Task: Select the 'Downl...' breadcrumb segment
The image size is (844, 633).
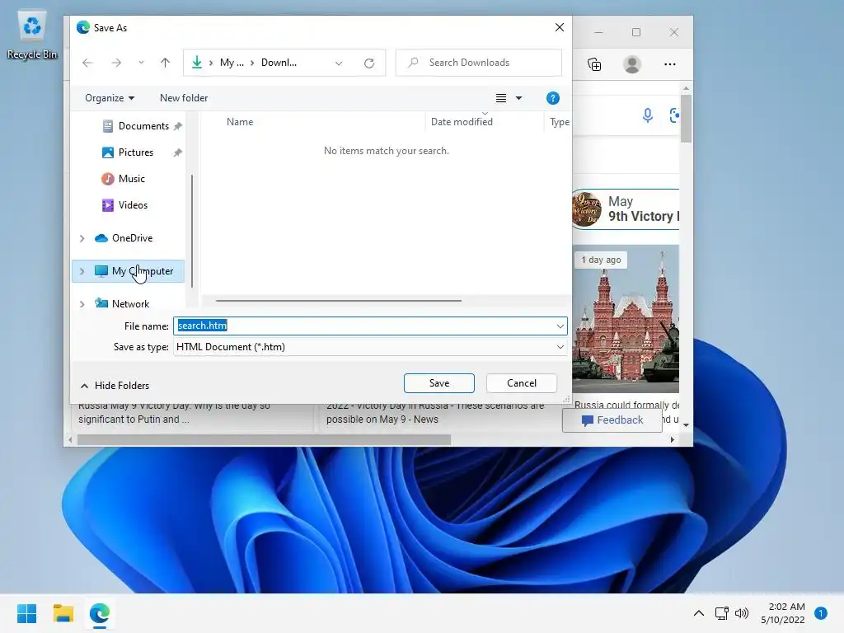Action: tap(279, 63)
